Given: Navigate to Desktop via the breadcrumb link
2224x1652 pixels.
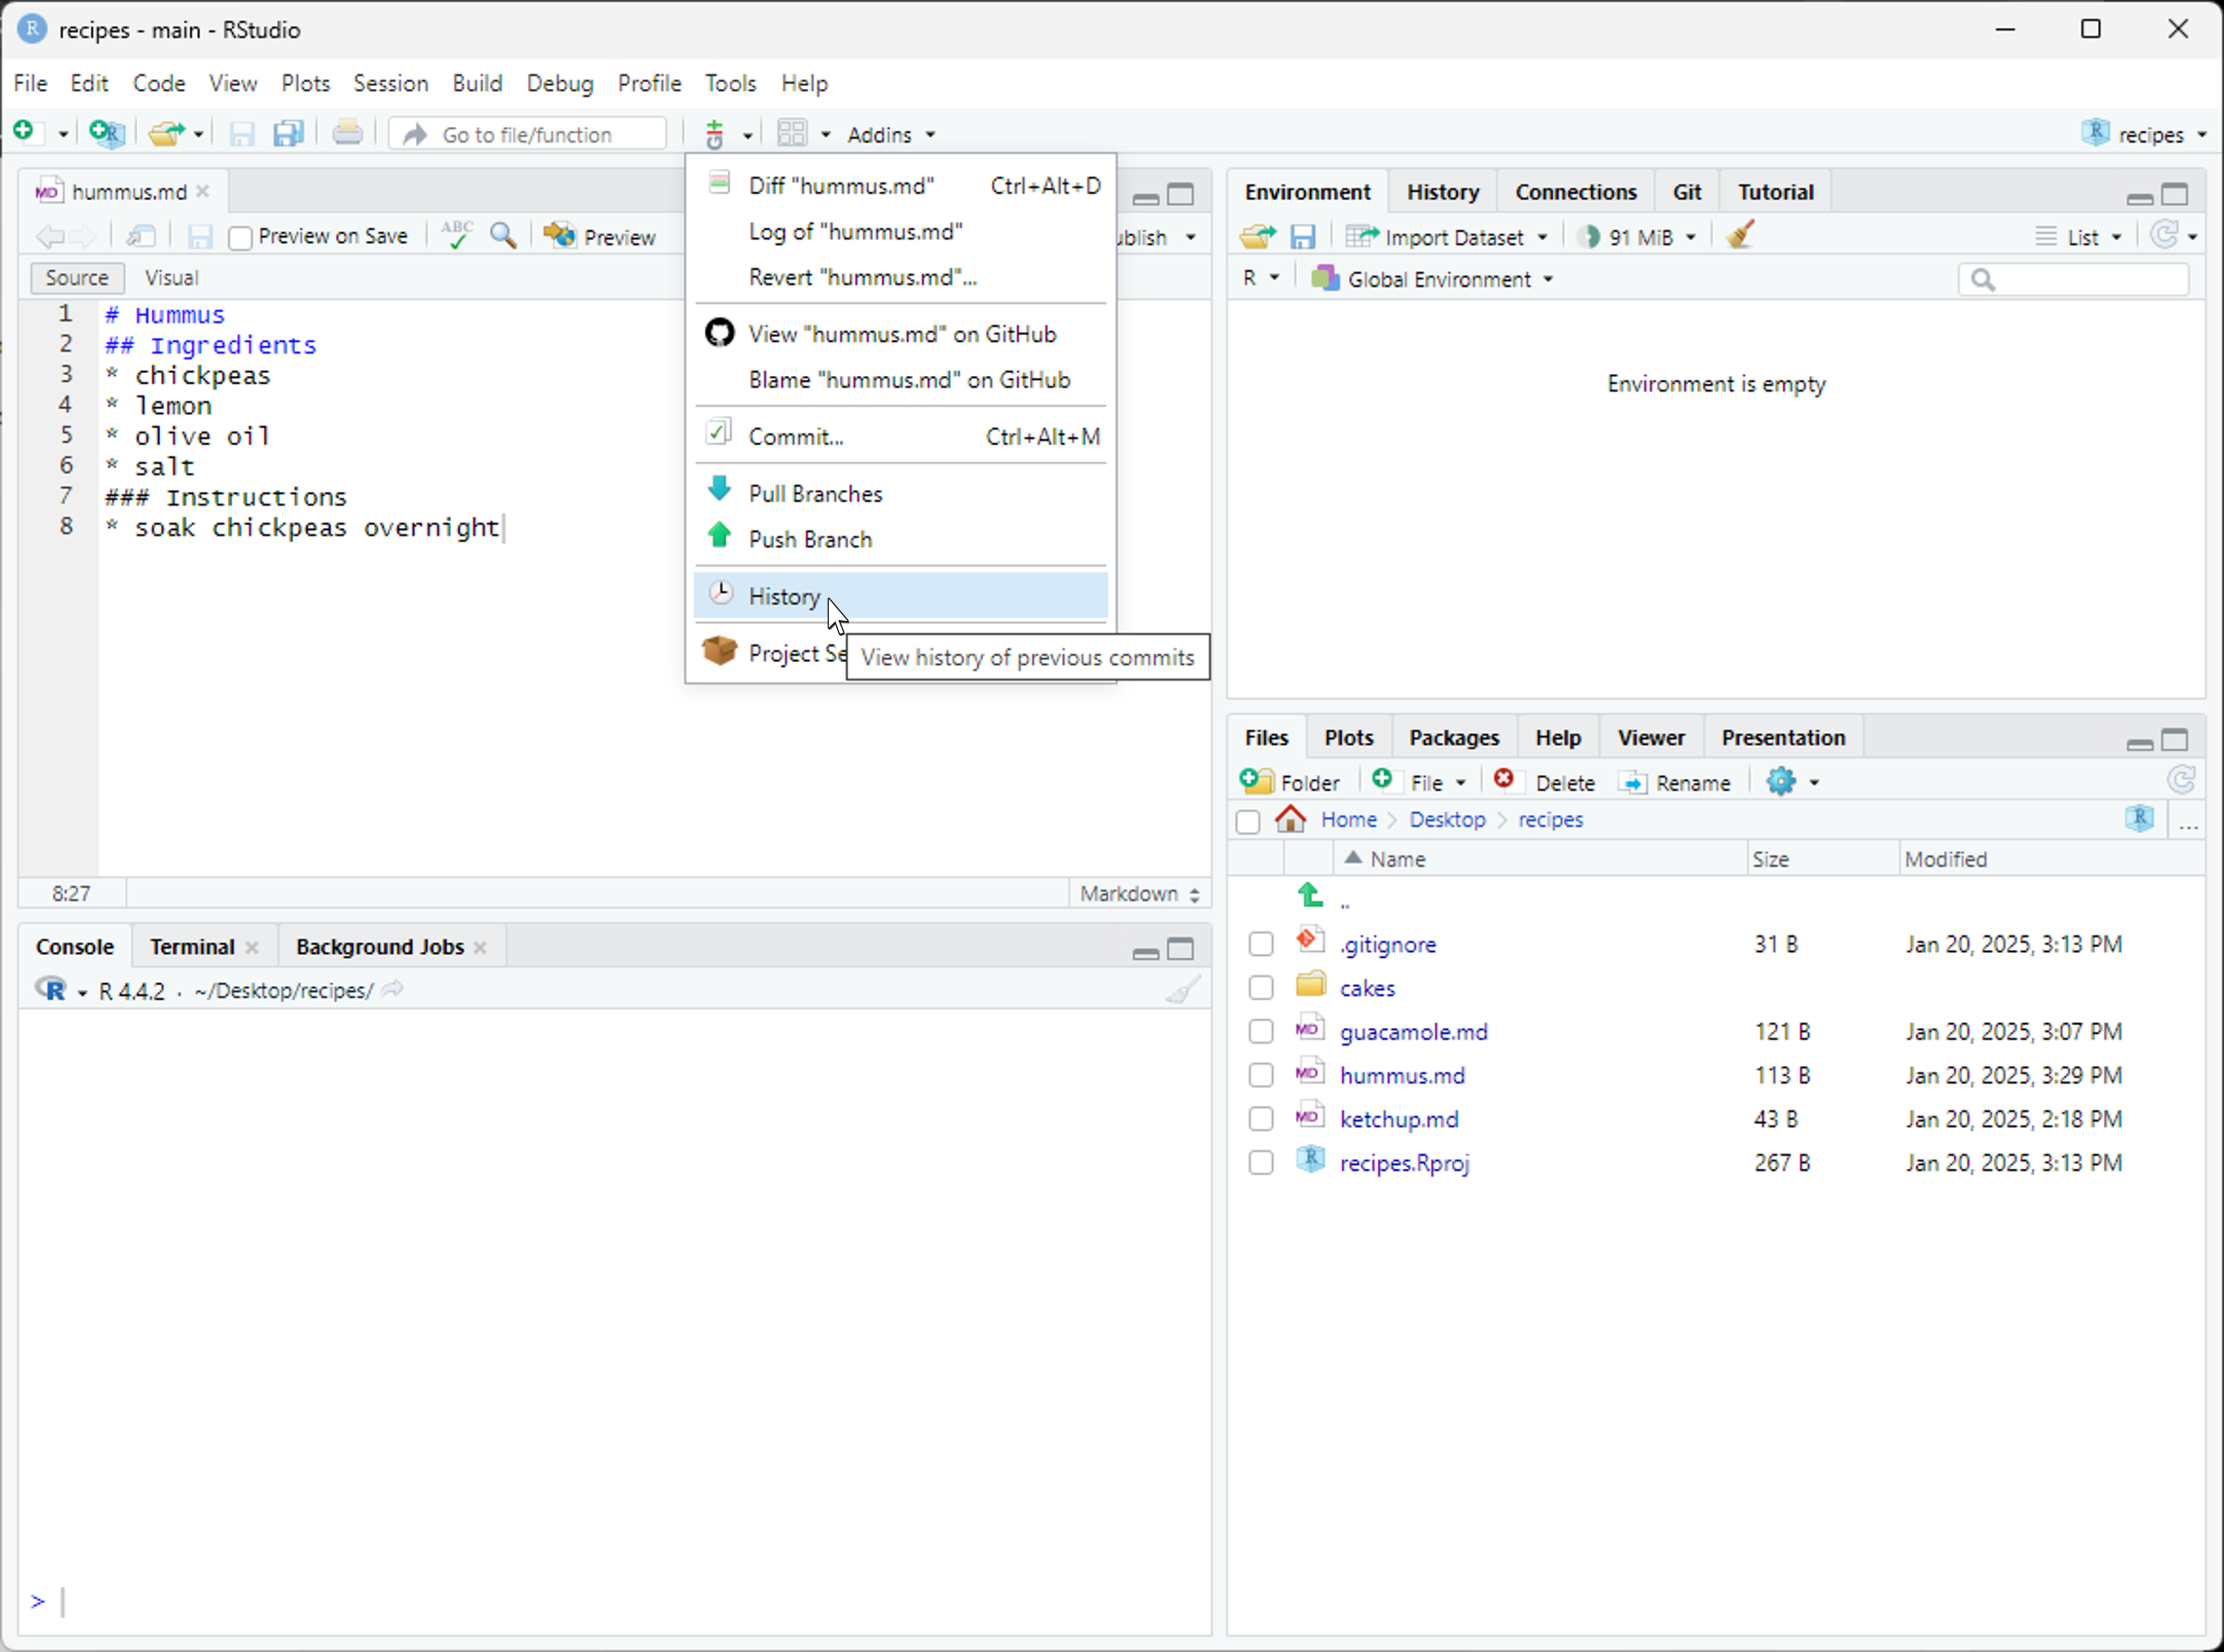Looking at the screenshot, I should click(1447, 819).
